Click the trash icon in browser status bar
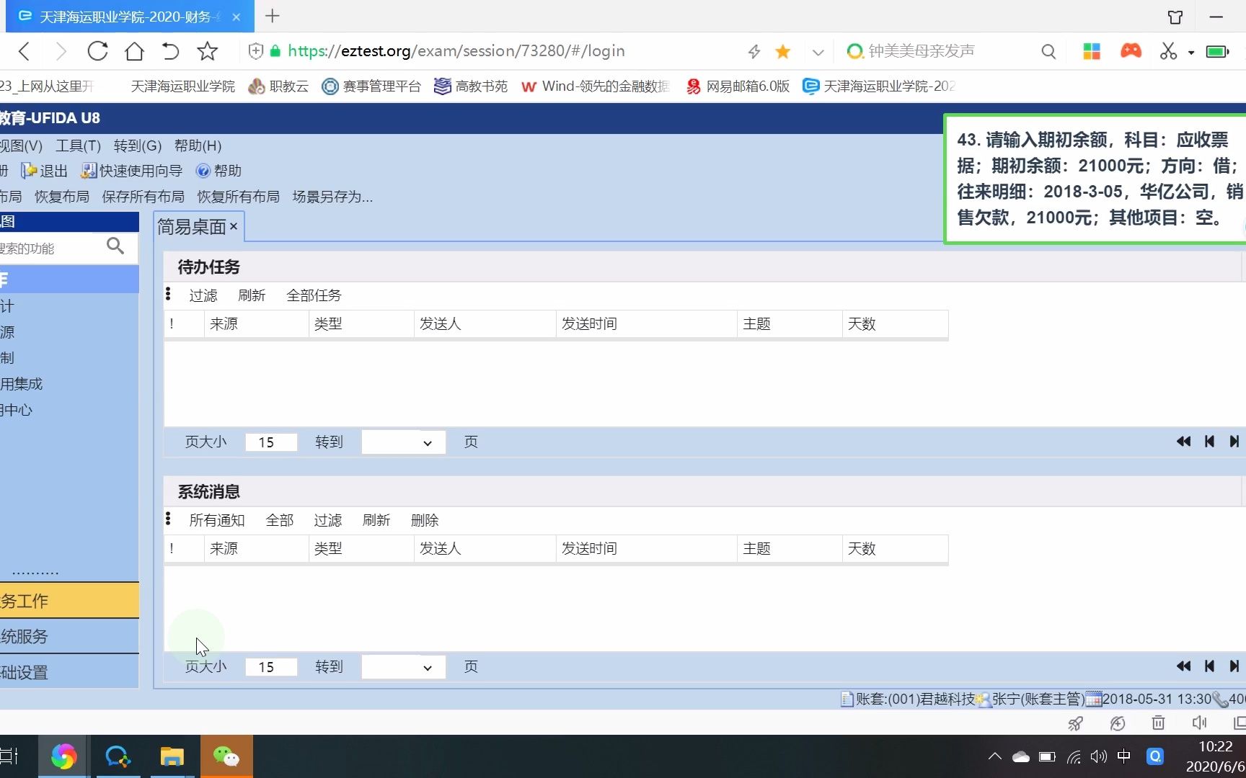 tap(1158, 723)
